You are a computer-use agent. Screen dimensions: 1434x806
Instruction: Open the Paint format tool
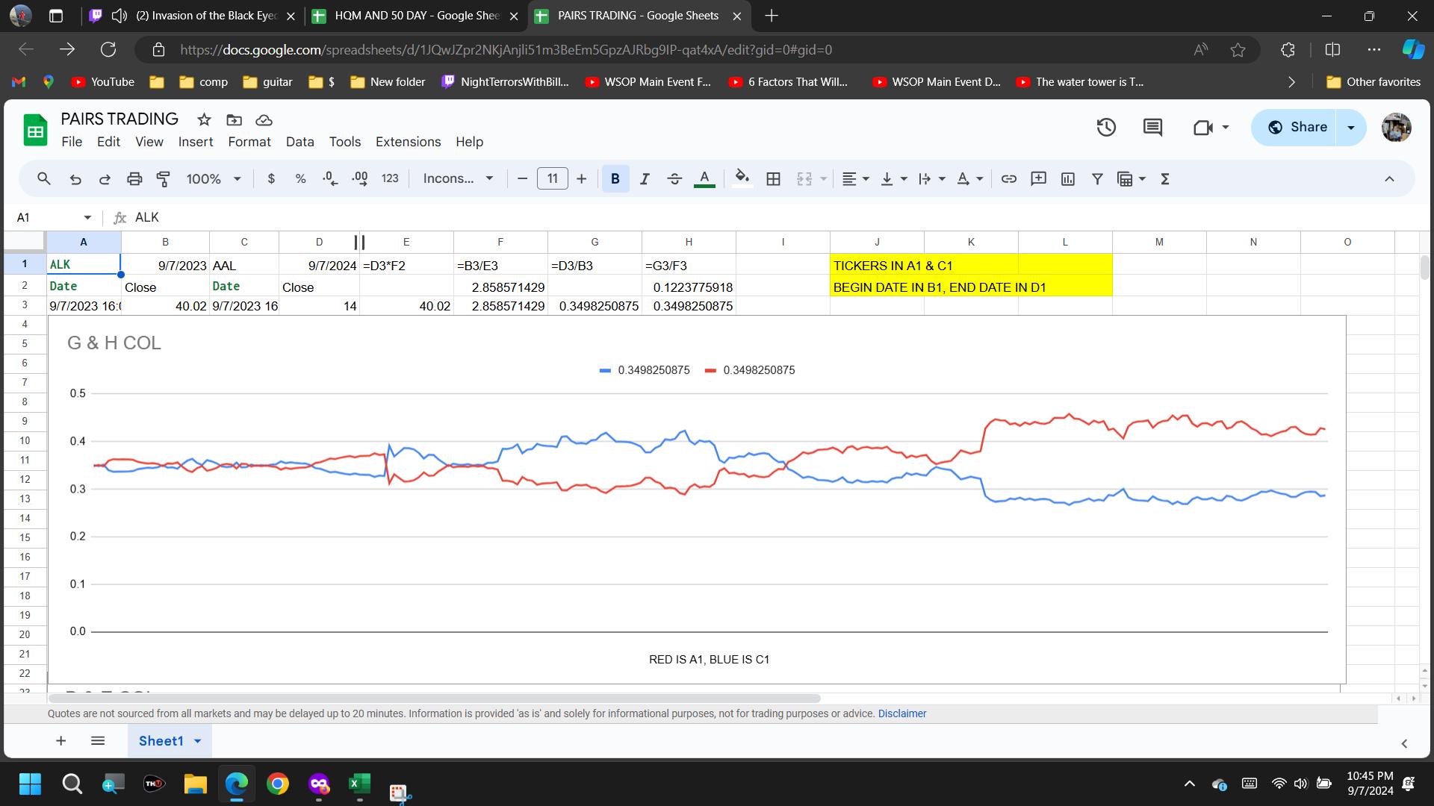pos(164,178)
